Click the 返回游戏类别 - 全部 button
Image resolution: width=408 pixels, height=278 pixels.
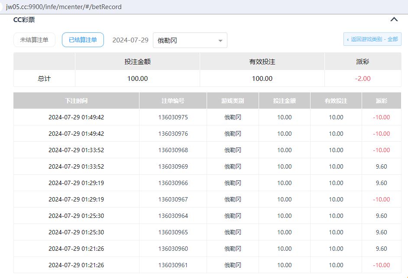[372, 39]
